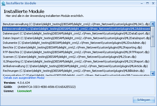Select the Datenexport module row
157x106 pixels.
76,33
